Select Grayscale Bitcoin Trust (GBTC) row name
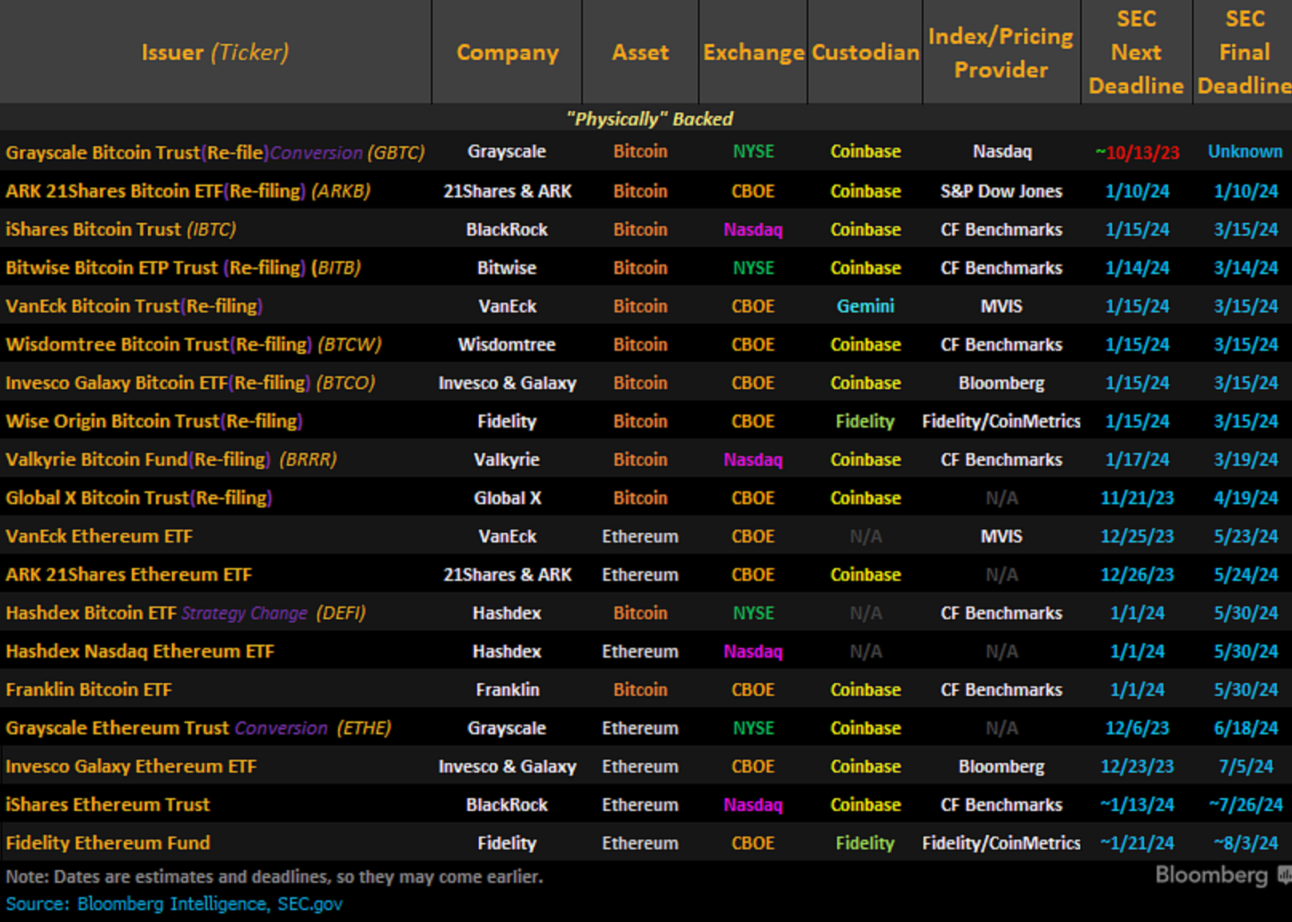 click(x=215, y=152)
